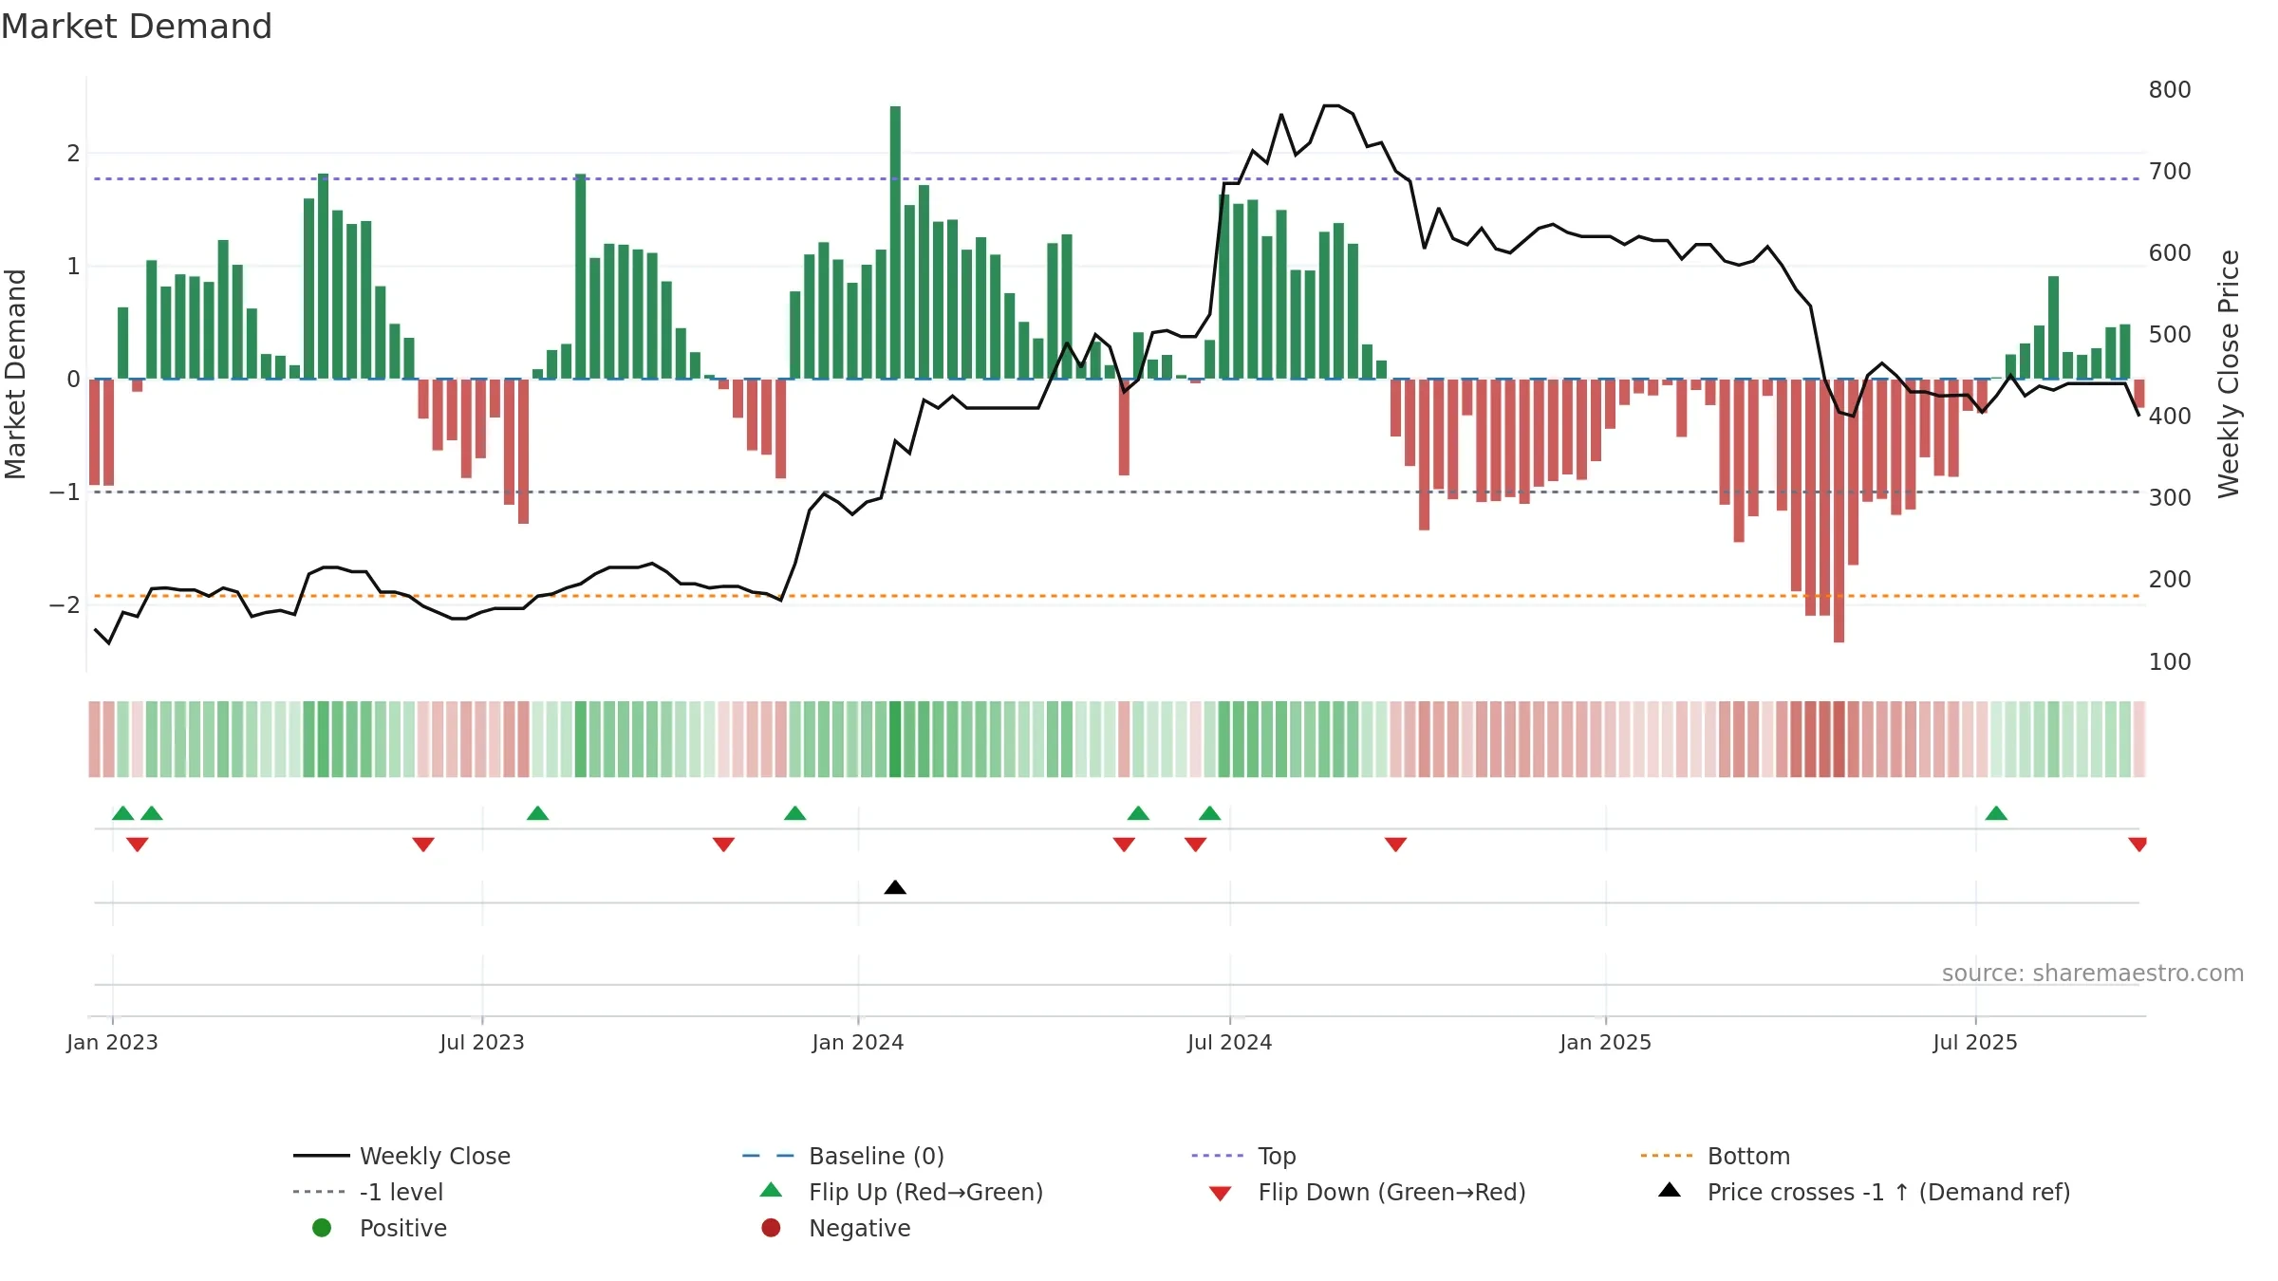Click the vertical Market Demand axis title
Viewport: 2278px width, 1281px height.
15,374
